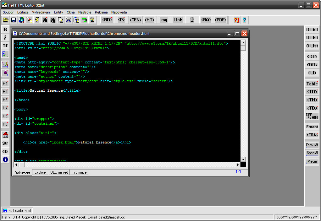The image size is (321, 221).
Task: Click the globe browser preview icon
Action: pos(21,20)
